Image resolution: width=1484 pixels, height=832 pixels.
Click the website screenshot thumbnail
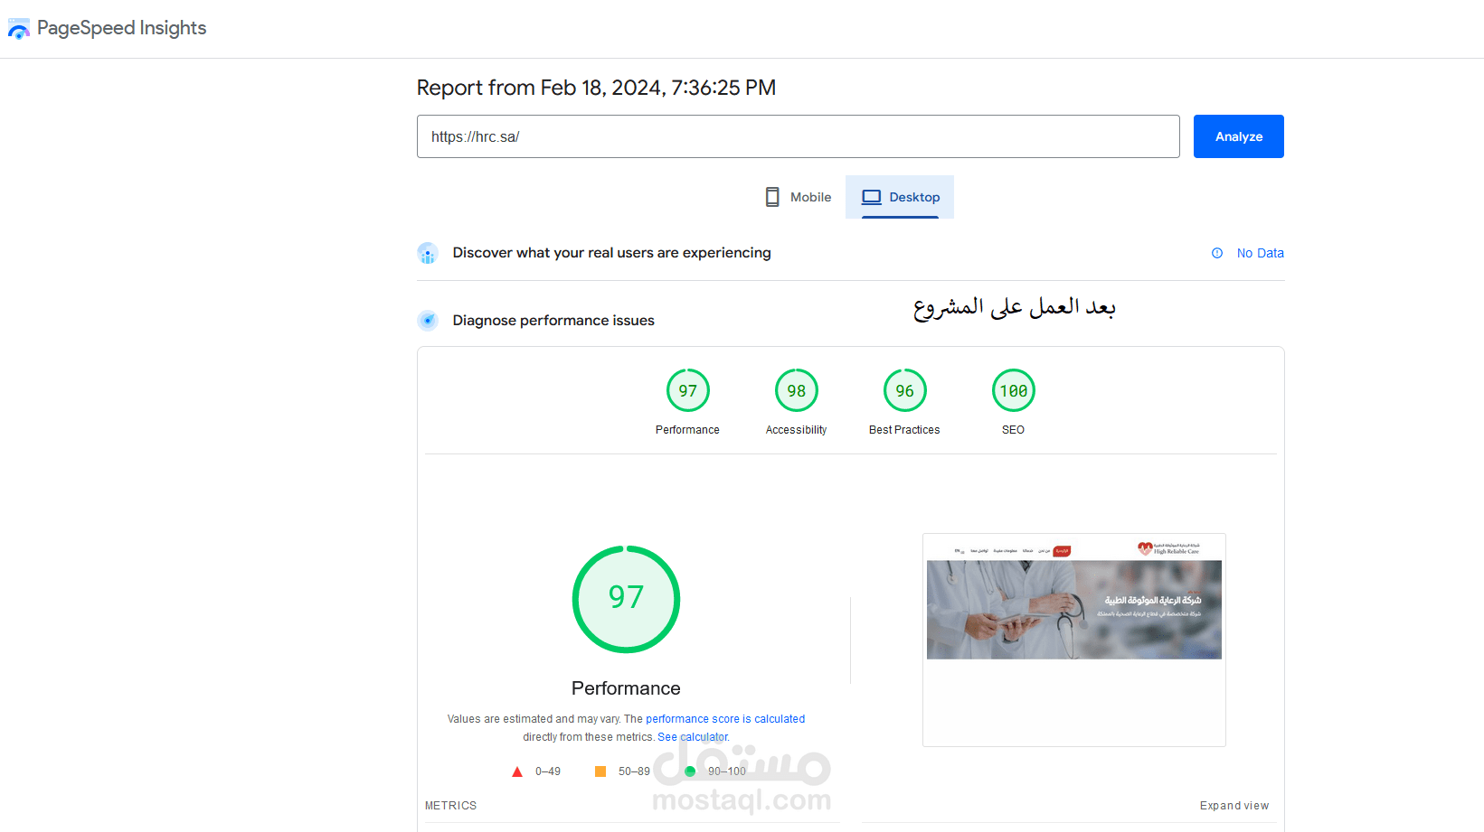click(x=1074, y=640)
